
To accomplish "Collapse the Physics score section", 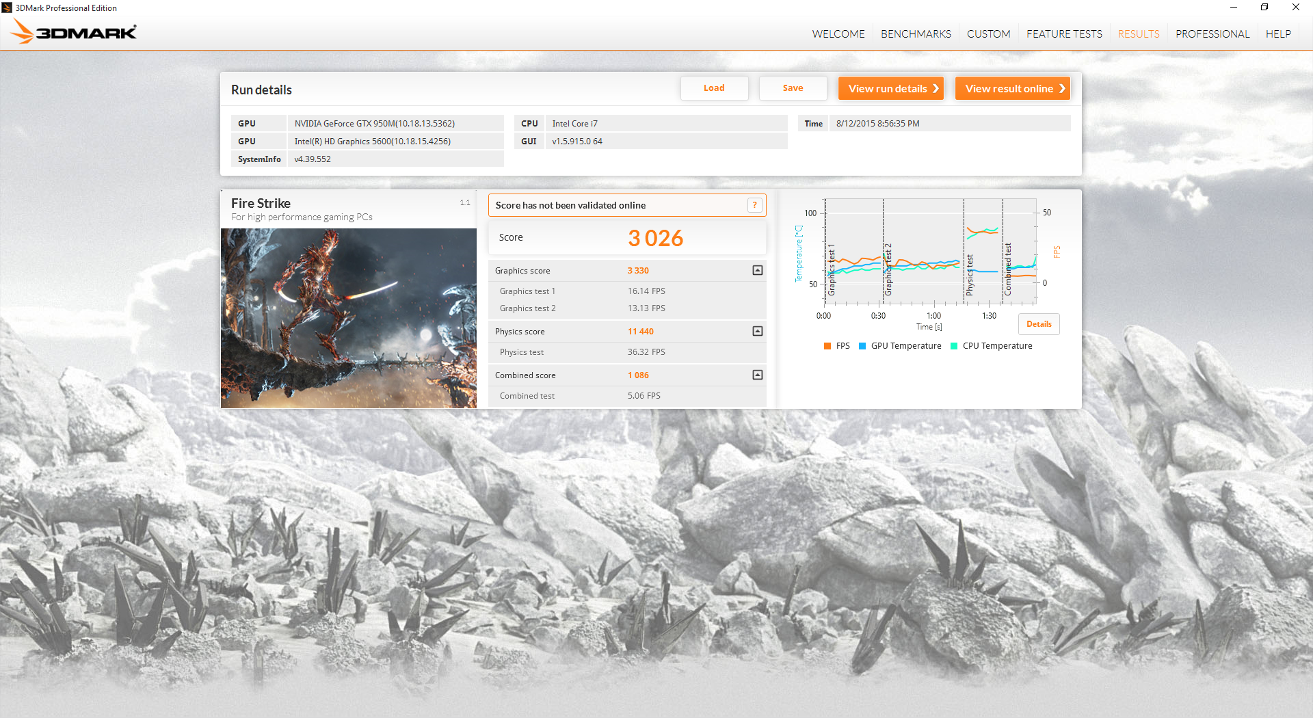I will (758, 331).
